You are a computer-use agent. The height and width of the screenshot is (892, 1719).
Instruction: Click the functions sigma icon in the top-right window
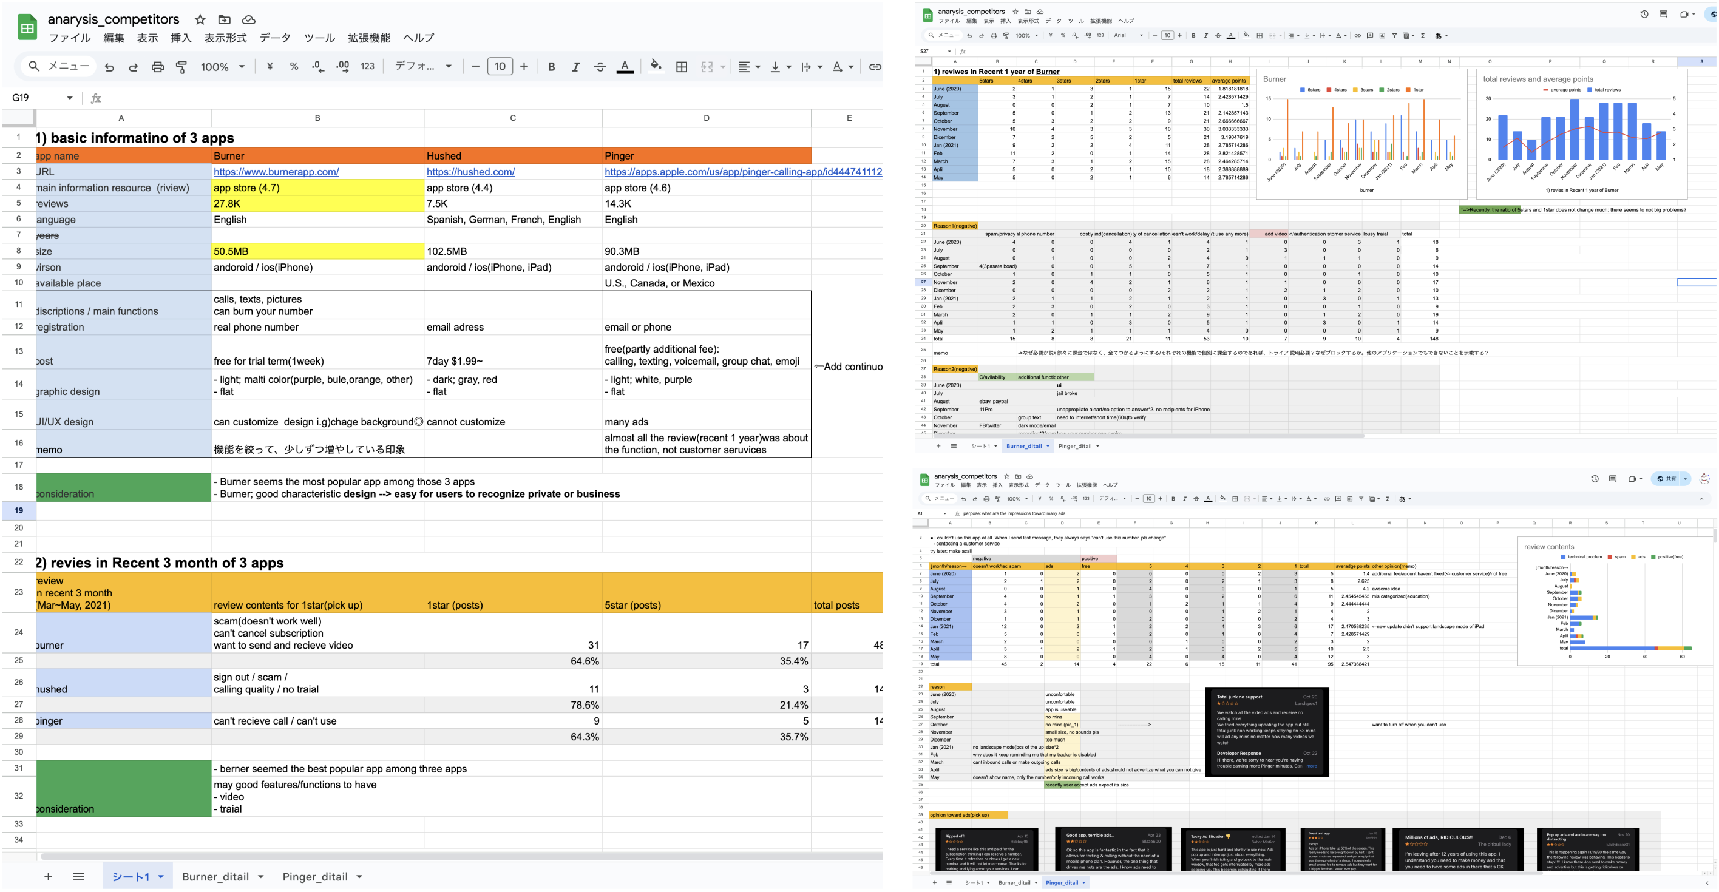click(1423, 36)
